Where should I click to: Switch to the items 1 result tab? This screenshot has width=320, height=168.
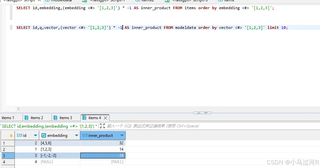tap(8, 118)
